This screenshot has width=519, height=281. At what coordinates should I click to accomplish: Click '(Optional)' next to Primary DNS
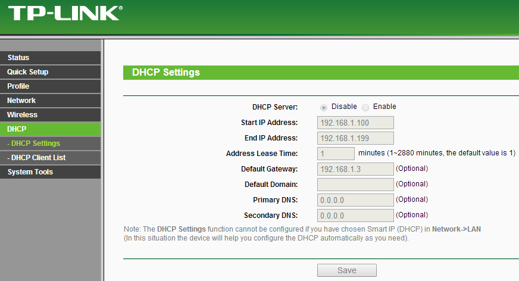[x=412, y=199]
